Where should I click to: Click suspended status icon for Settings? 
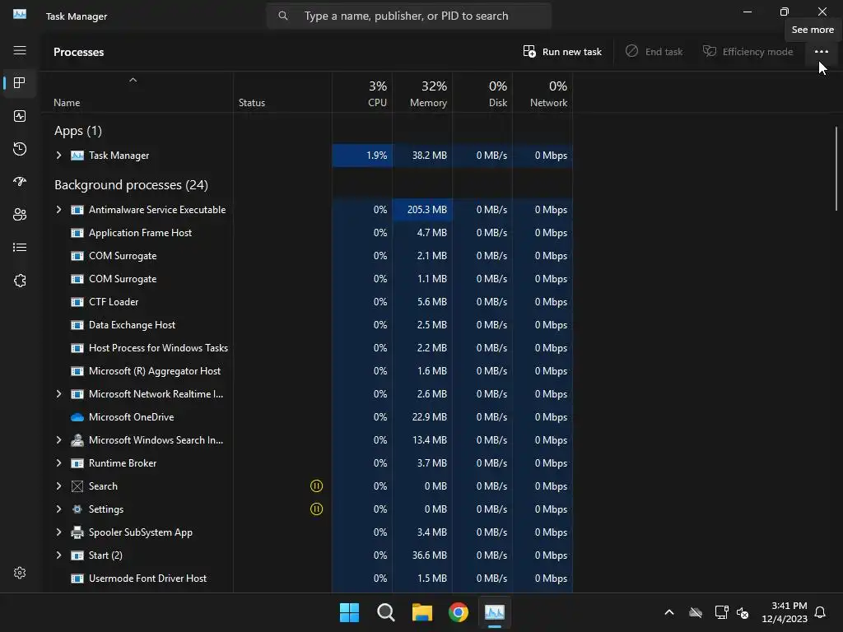pos(317,509)
